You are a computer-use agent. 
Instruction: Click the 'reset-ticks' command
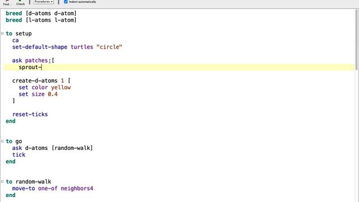[x=30, y=114]
